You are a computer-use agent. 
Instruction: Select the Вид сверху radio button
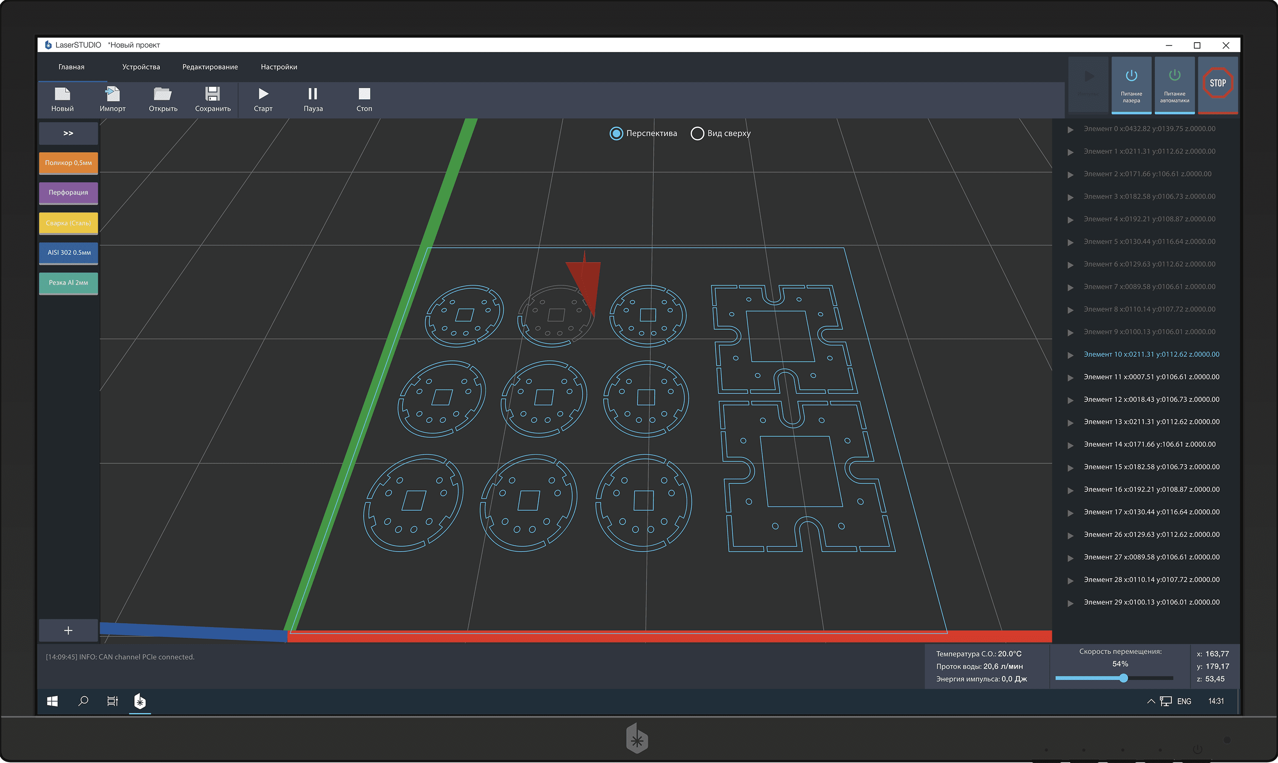pos(697,134)
